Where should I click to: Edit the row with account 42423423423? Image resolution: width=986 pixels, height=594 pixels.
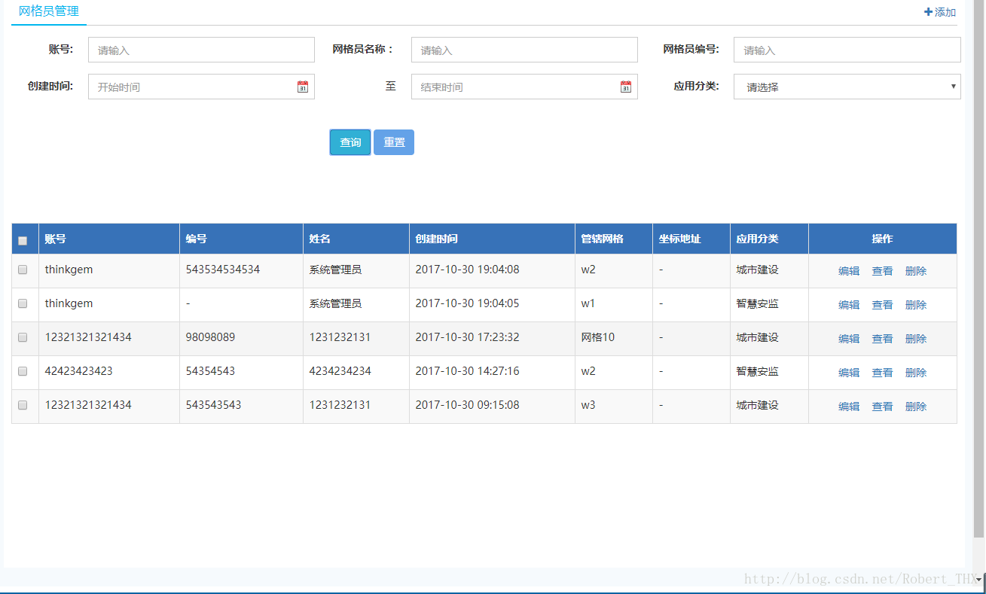[849, 373]
